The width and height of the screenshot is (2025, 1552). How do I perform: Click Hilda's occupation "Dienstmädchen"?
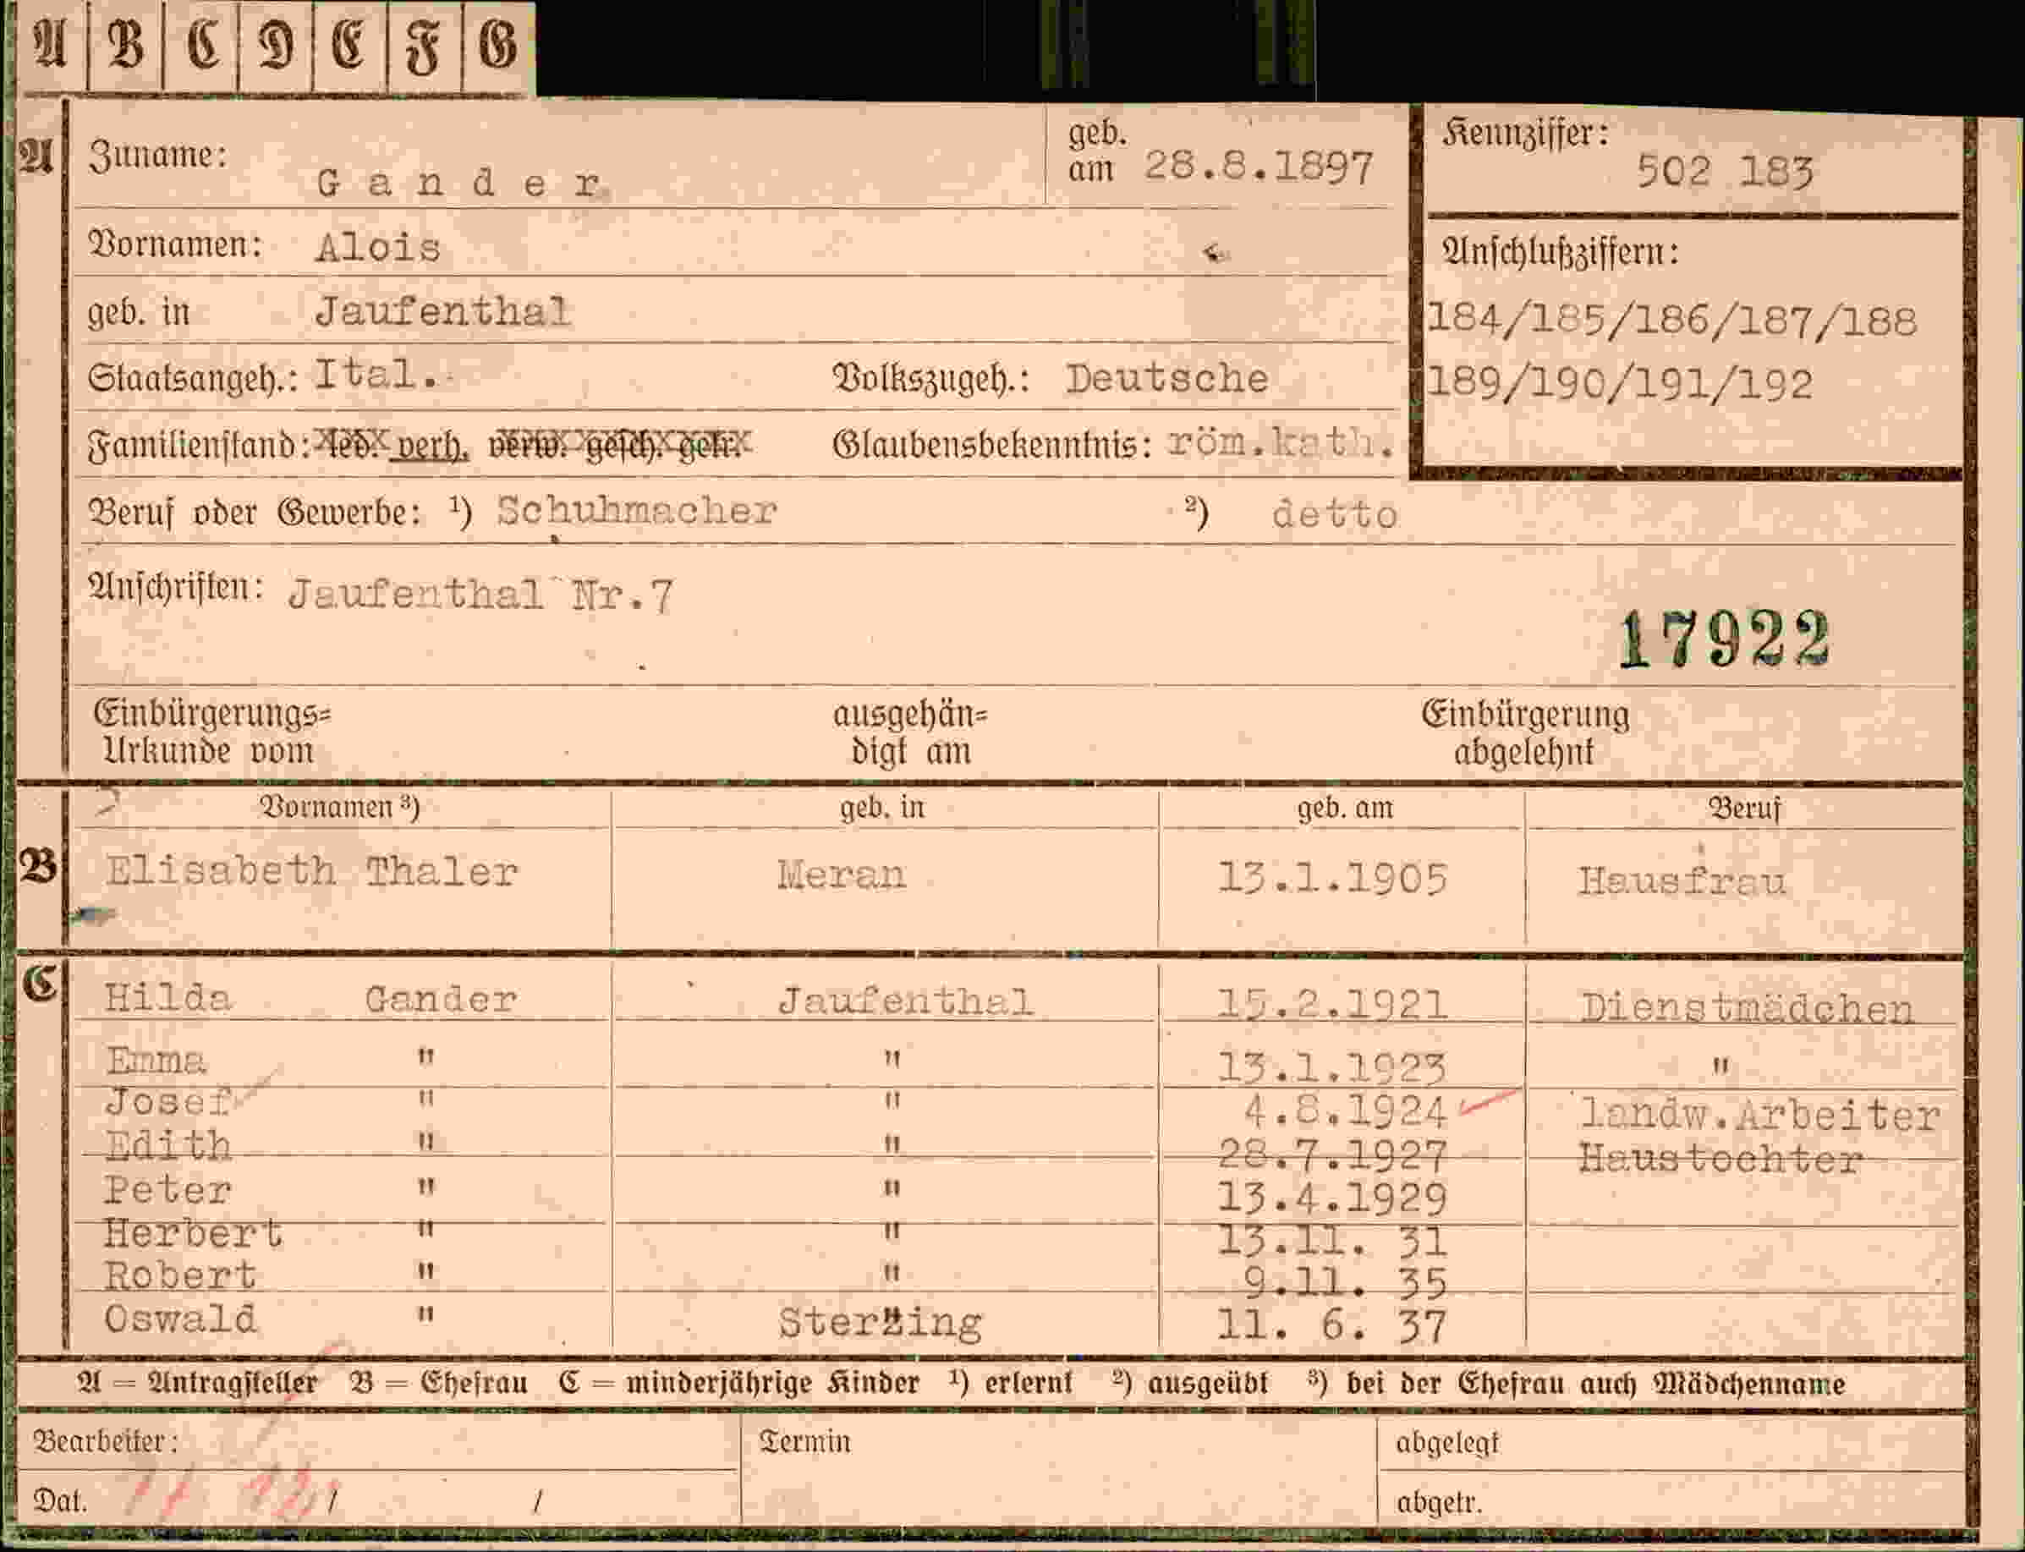tap(1747, 1009)
